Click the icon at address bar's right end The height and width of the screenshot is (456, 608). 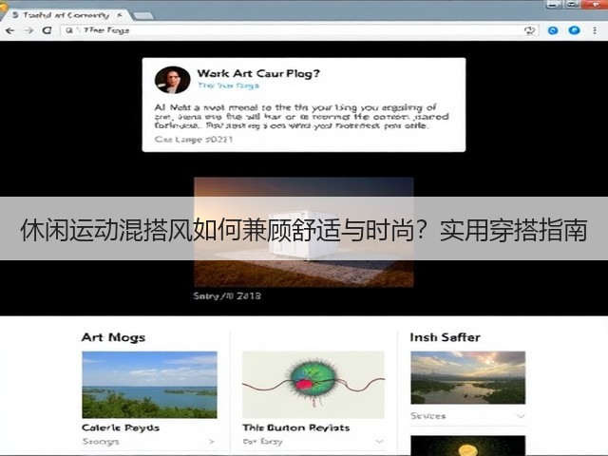(530, 30)
